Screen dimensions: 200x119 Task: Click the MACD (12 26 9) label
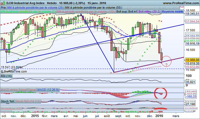48,90
